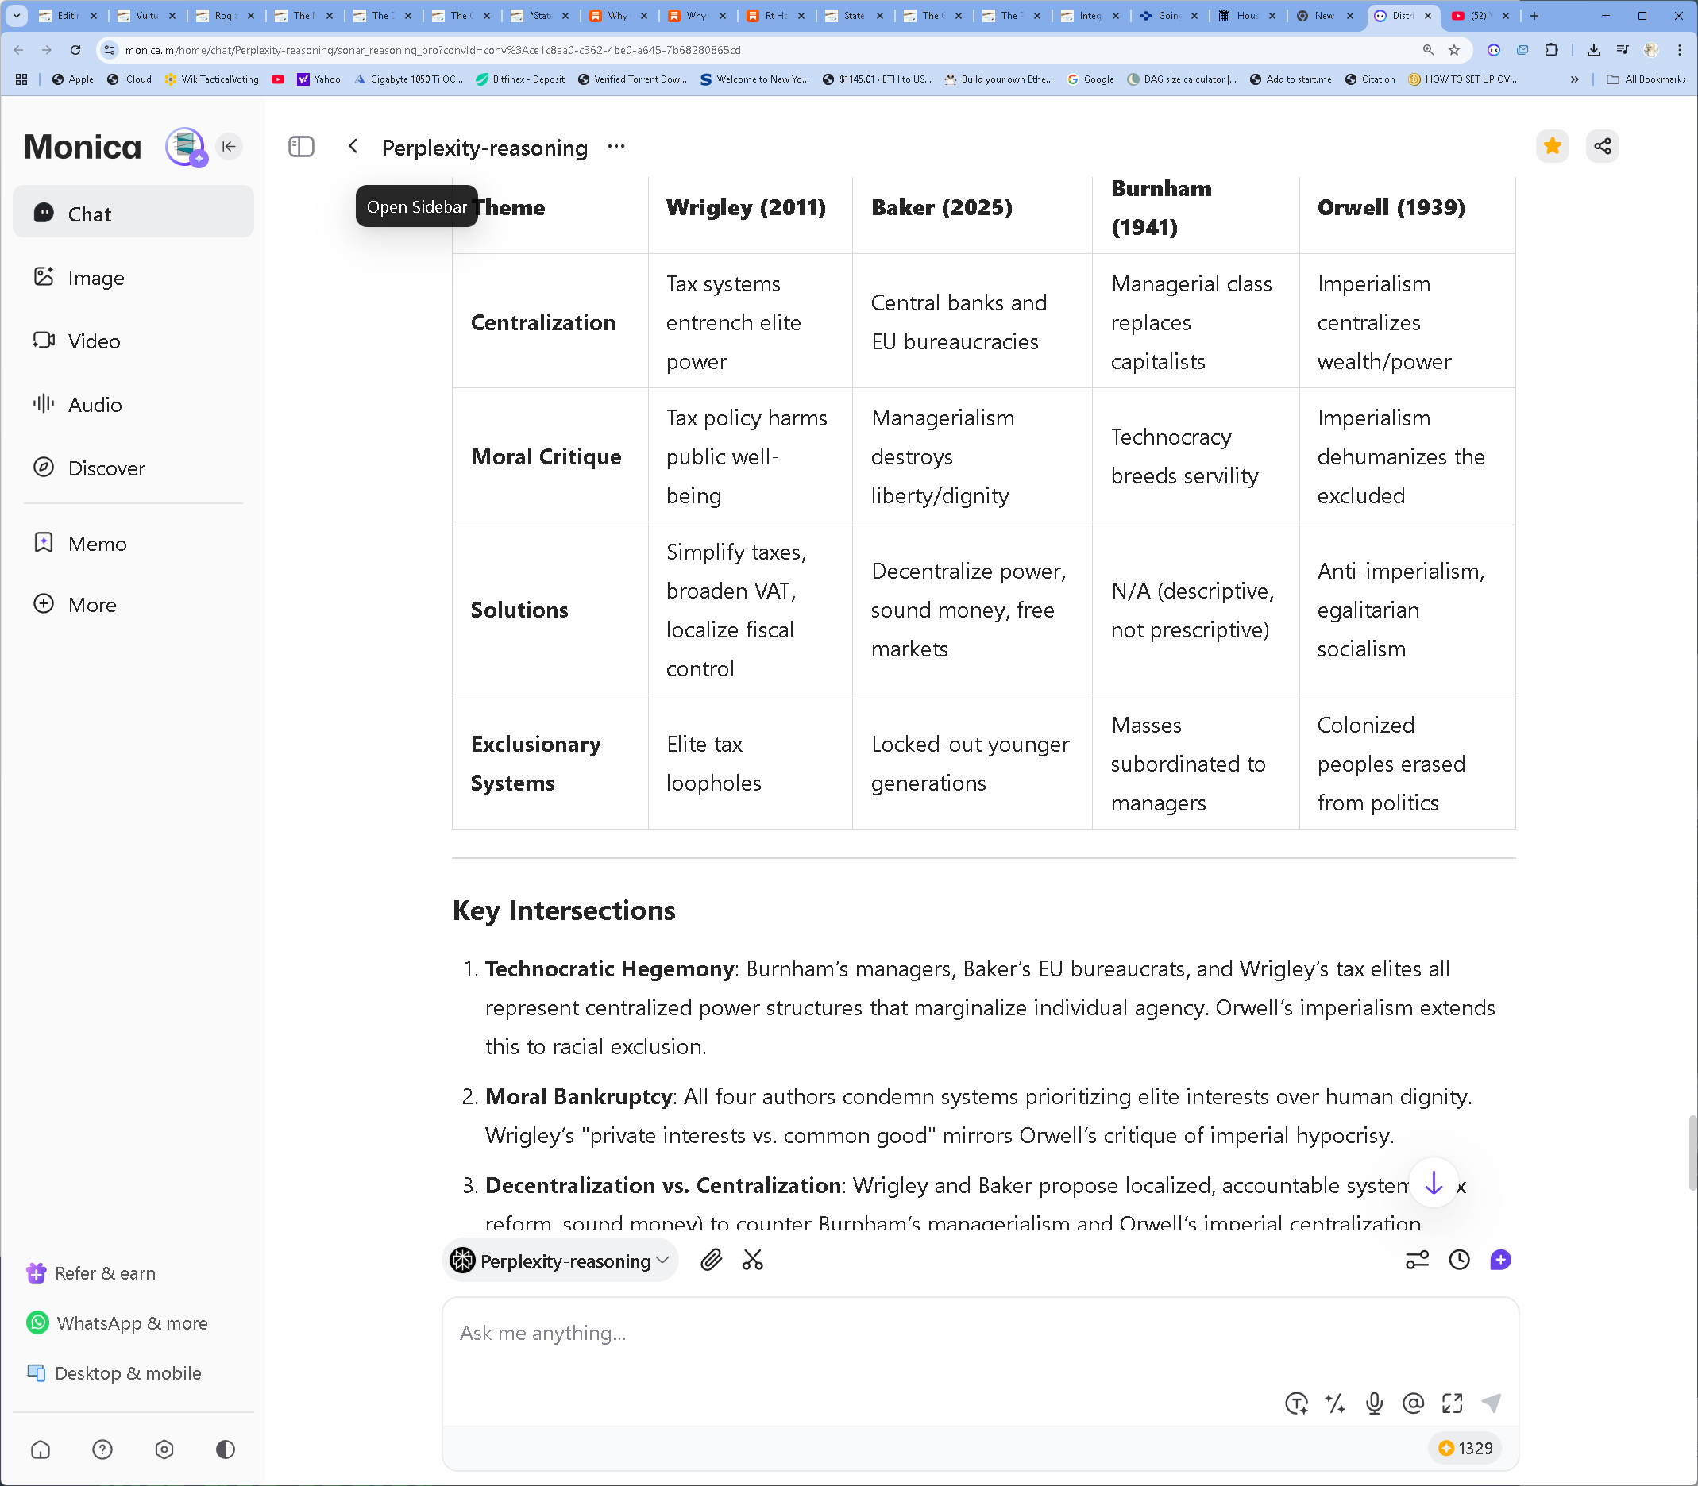1698x1486 pixels.
Task: Open WhatsApp & more link
Action: (117, 1322)
